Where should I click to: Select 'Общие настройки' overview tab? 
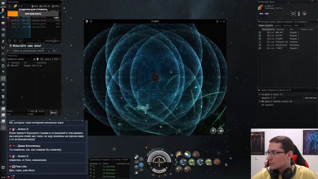tap(265, 25)
